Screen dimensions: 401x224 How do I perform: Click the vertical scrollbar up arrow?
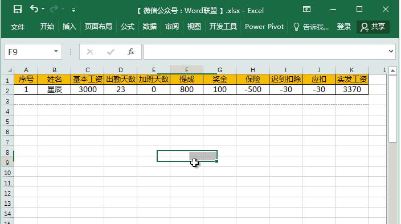click(x=392, y=70)
